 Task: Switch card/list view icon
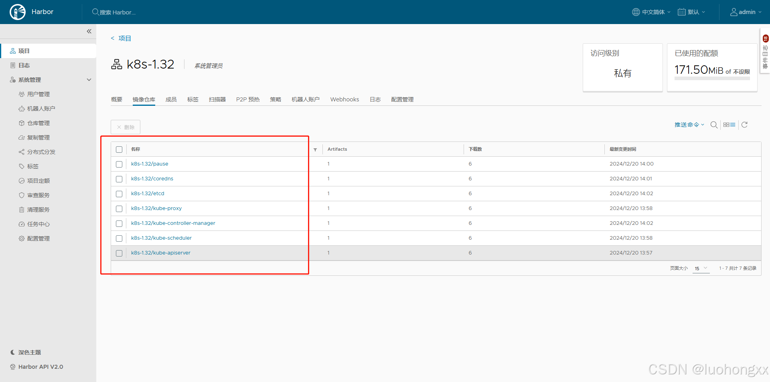pyautogui.click(x=729, y=125)
